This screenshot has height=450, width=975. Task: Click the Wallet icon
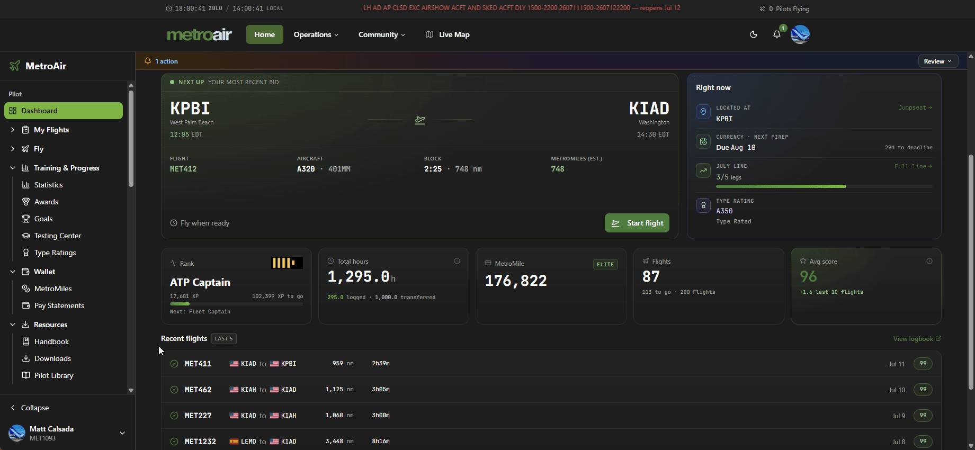tap(25, 272)
